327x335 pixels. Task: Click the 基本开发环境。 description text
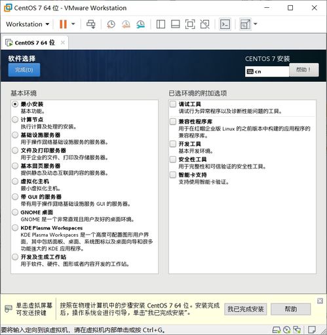(x=196, y=151)
